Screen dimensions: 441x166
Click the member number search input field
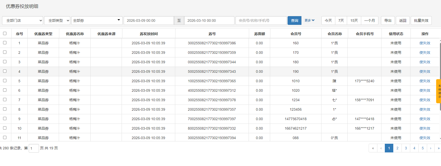261,20
